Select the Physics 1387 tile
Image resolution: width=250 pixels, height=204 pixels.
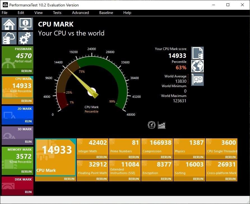(x=189, y=146)
